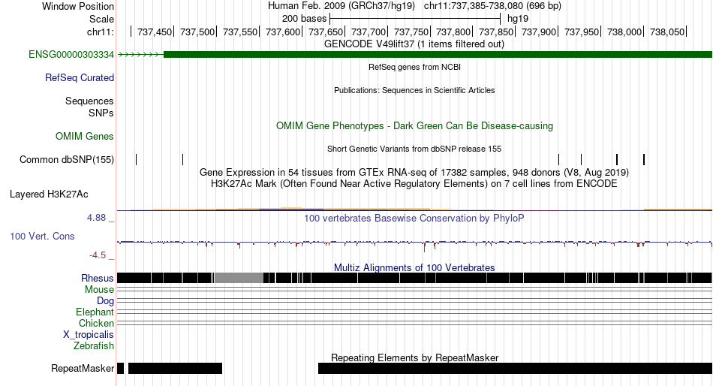Click the green ENSG00000303334 exon bar
Image resolution: width=713 pixels, height=386 pixels.
pos(438,55)
